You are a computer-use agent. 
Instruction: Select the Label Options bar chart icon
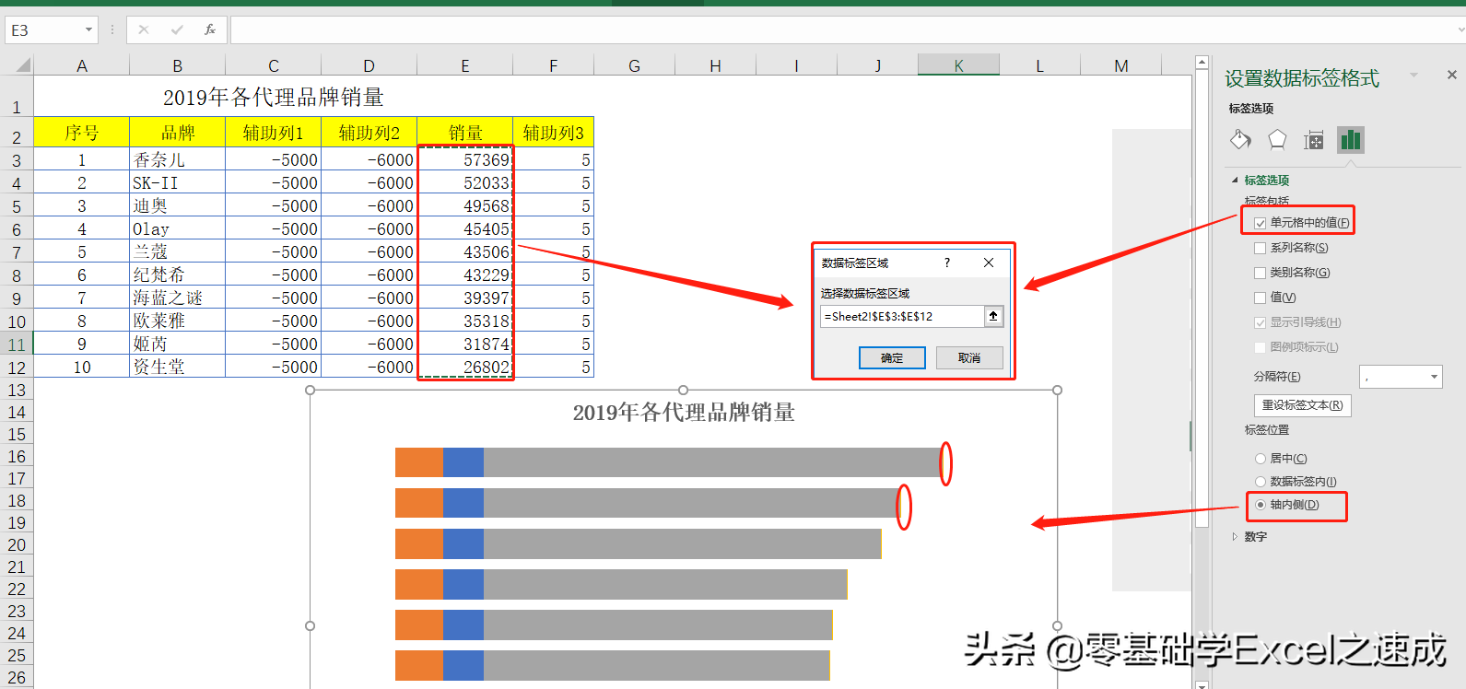1351,140
